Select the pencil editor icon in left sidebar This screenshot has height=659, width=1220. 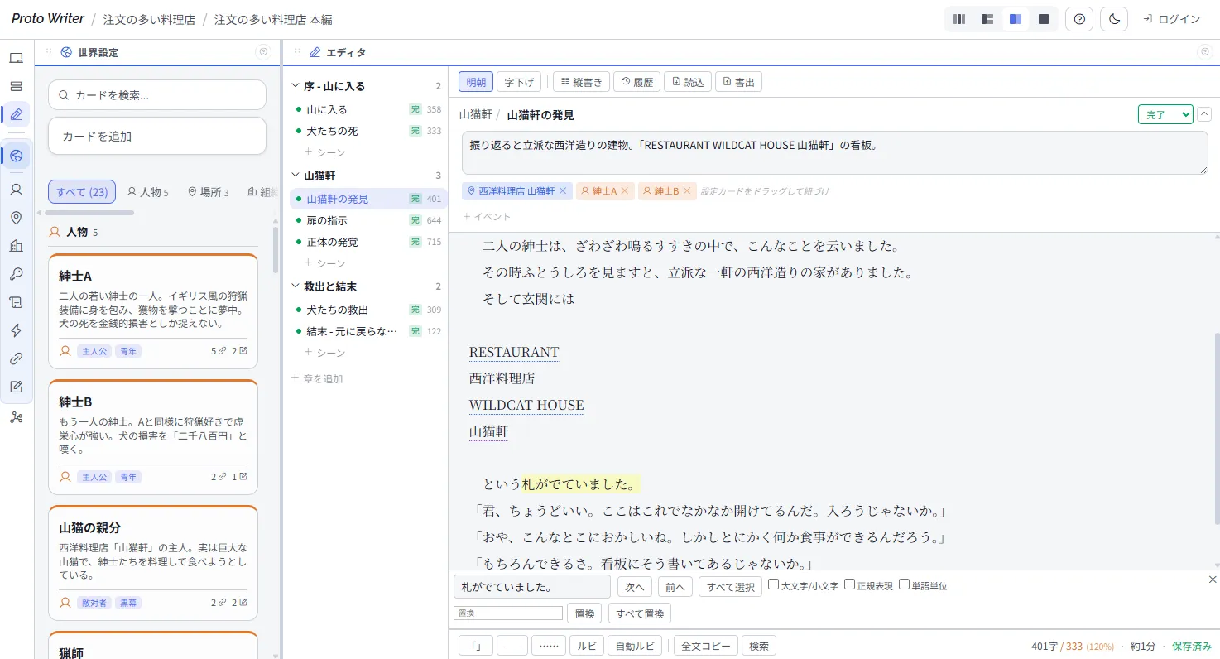coord(17,114)
